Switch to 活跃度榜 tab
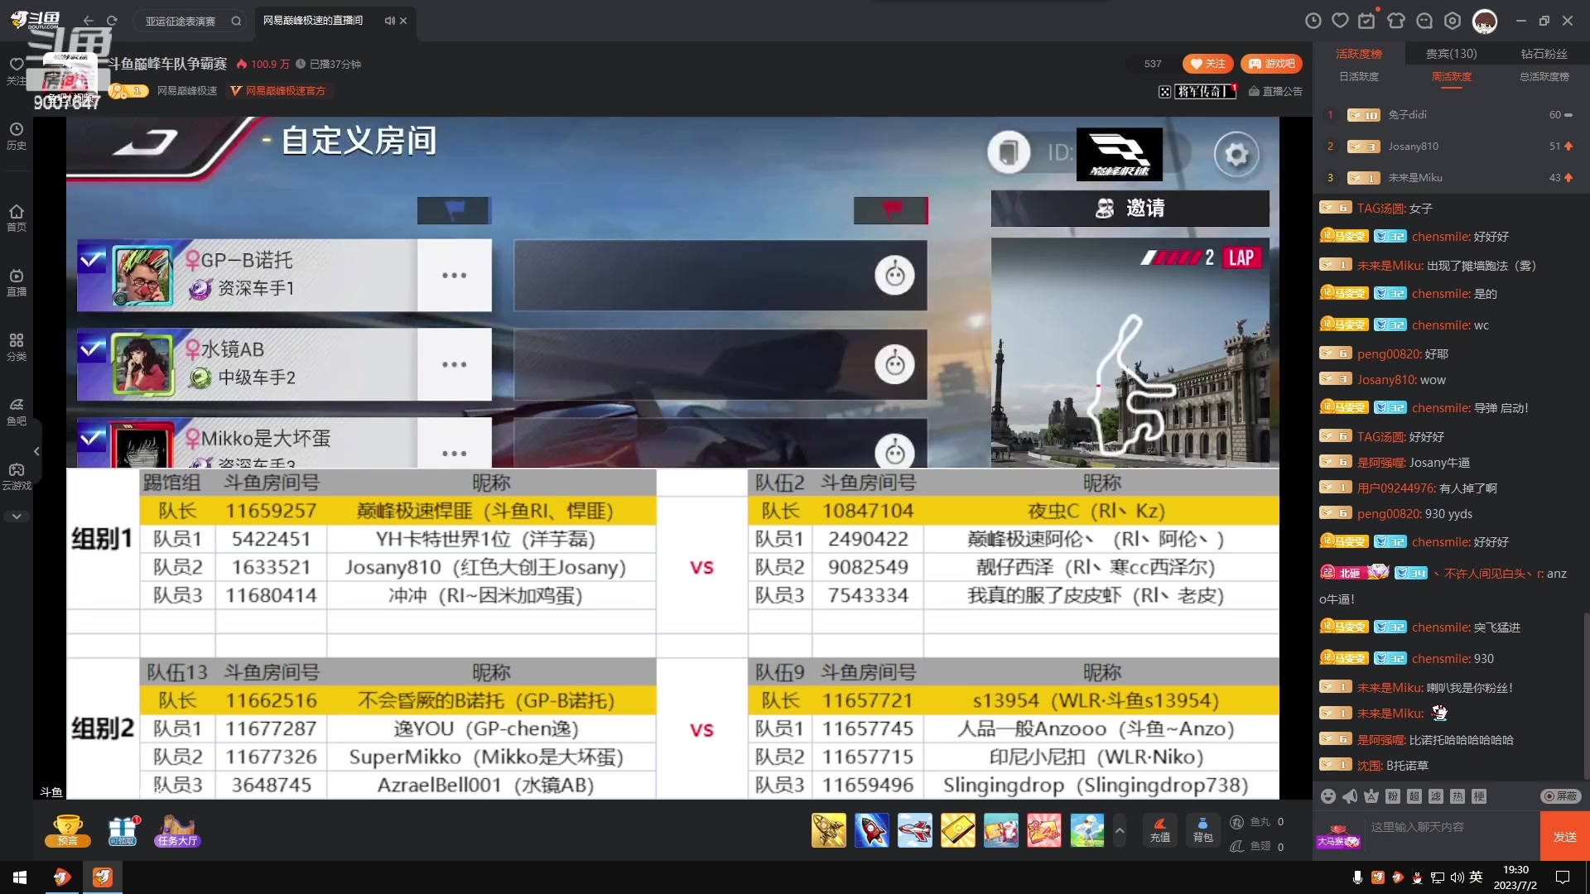The height and width of the screenshot is (894, 1590). tap(1359, 54)
